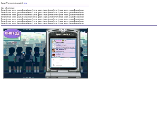The image size is (158, 118).
Task: Click the circular refresh icon in chat footer
Action: click(x=73, y=60)
